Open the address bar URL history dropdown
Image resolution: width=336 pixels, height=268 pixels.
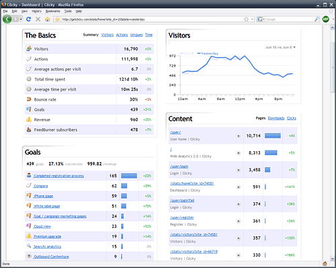[252, 19]
